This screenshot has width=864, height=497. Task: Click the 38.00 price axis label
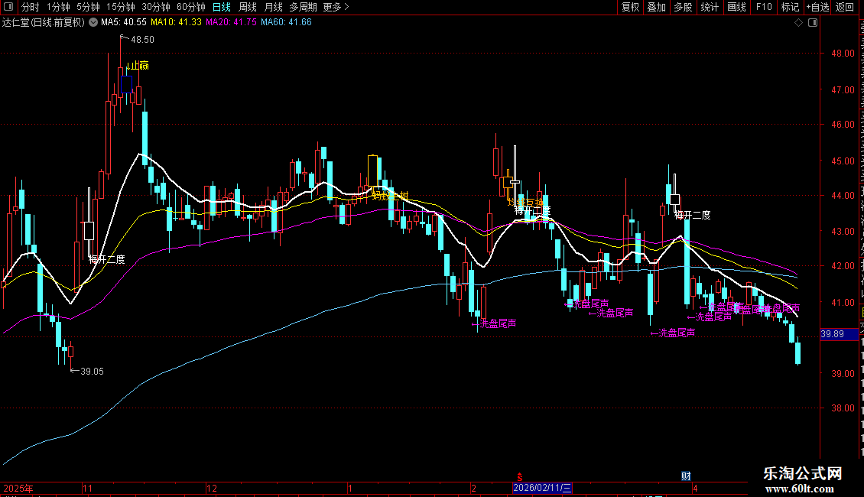[843, 408]
